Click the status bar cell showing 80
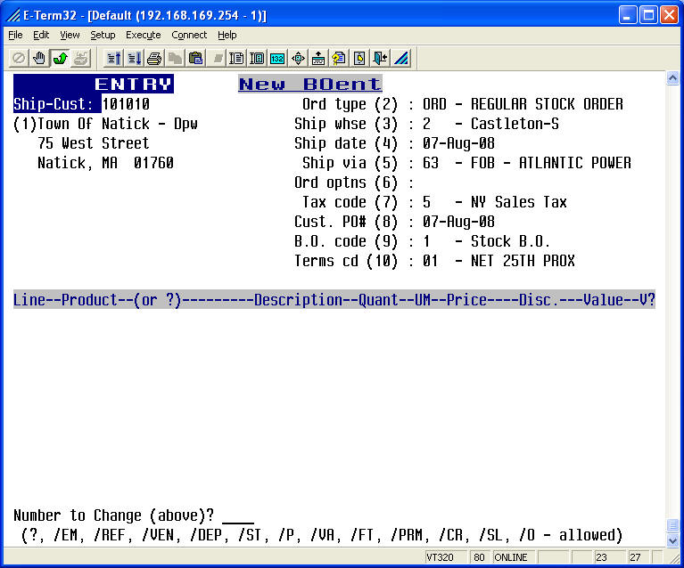This screenshot has width=684, height=568. [479, 557]
